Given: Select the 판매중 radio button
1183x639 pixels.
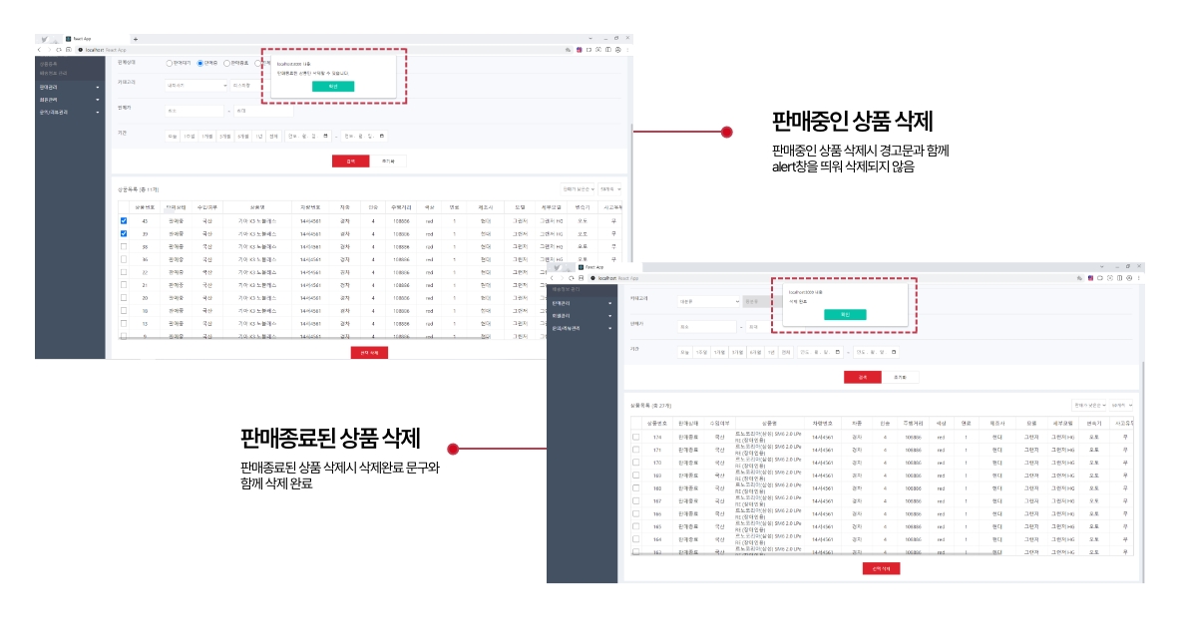Looking at the screenshot, I should [x=199, y=64].
